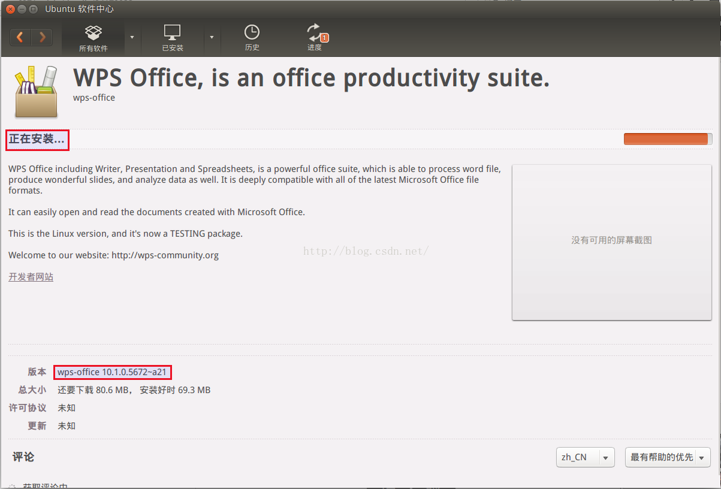Maximize the Ubuntu 软件中心 window
Image resolution: width=721 pixels, height=489 pixels.
[x=33, y=9]
